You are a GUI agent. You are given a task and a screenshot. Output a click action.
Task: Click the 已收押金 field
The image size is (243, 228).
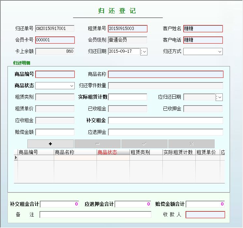point(203,109)
